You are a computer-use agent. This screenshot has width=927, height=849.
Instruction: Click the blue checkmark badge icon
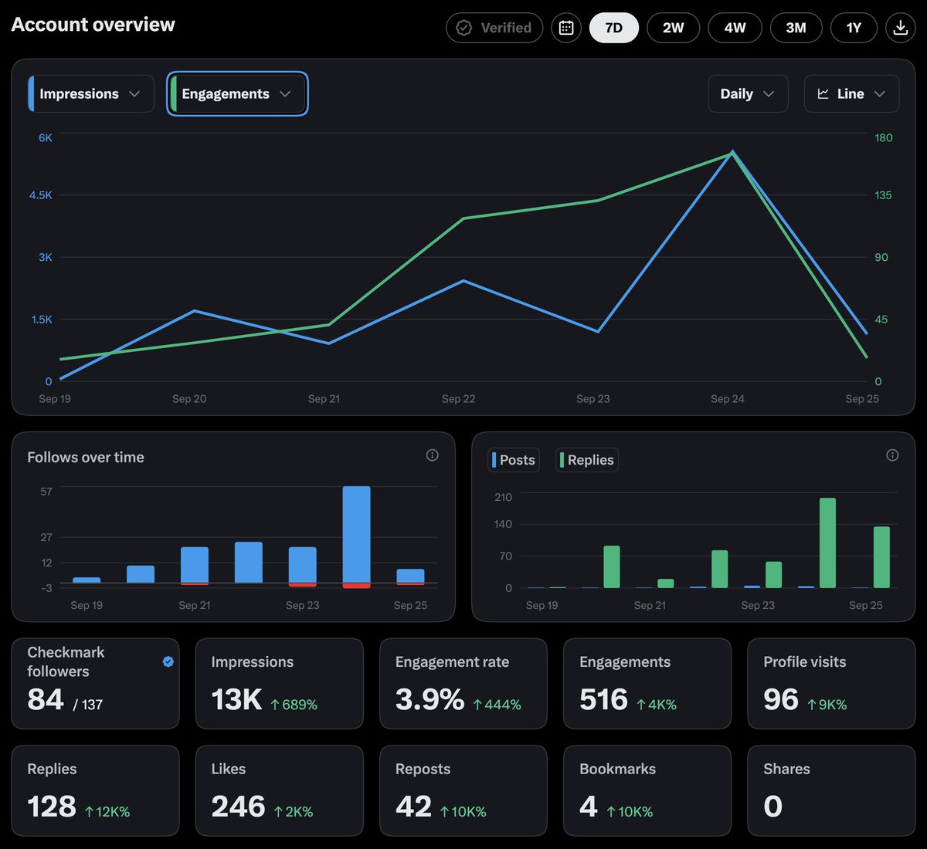click(x=168, y=661)
